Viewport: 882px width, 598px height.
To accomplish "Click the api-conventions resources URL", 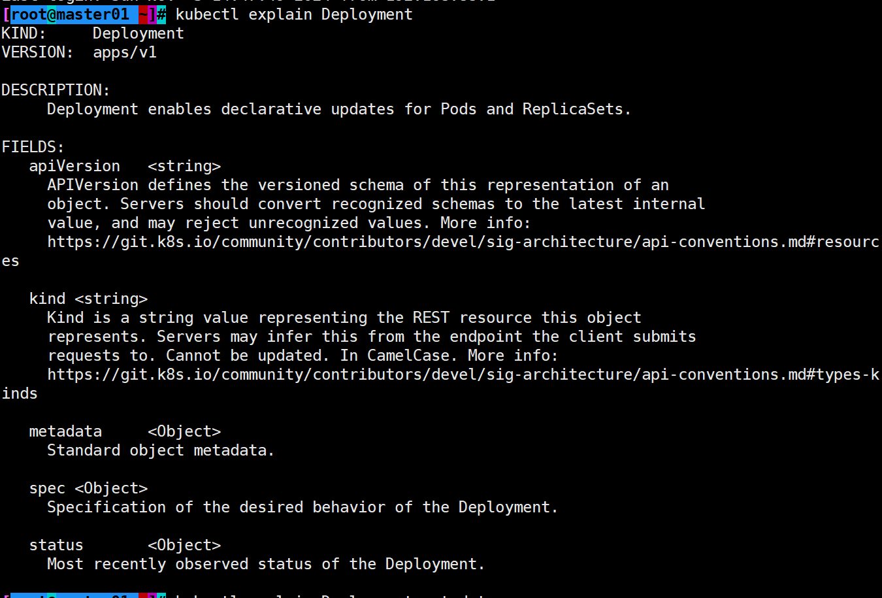I will (x=463, y=242).
